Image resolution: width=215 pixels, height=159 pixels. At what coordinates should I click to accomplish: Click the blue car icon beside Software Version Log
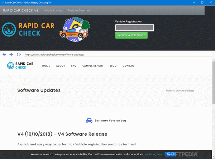(89, 121)
